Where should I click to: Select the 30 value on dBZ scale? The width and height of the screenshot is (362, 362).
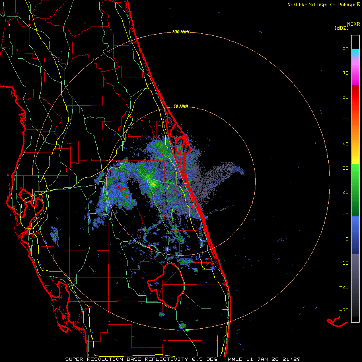pyautogui.click(x=346, y=168)
